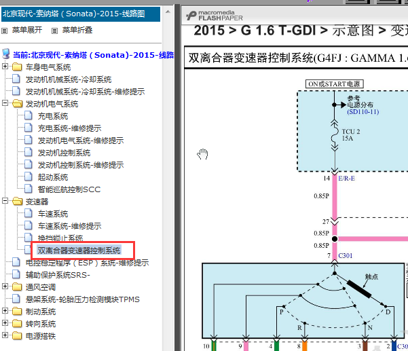Click page icon of 发动机电气系统-维修提示
This screenshot has height=351, width=408.
pos(29,140)
